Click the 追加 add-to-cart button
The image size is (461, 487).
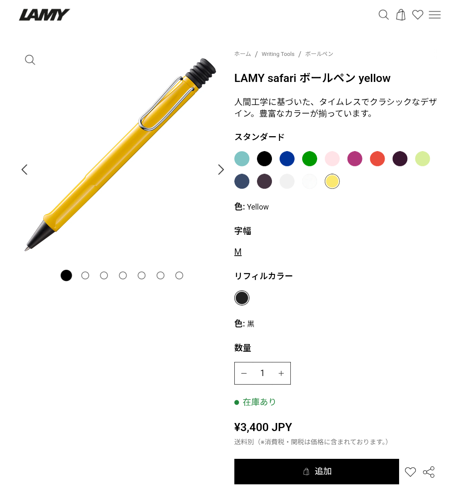(317, 472)
